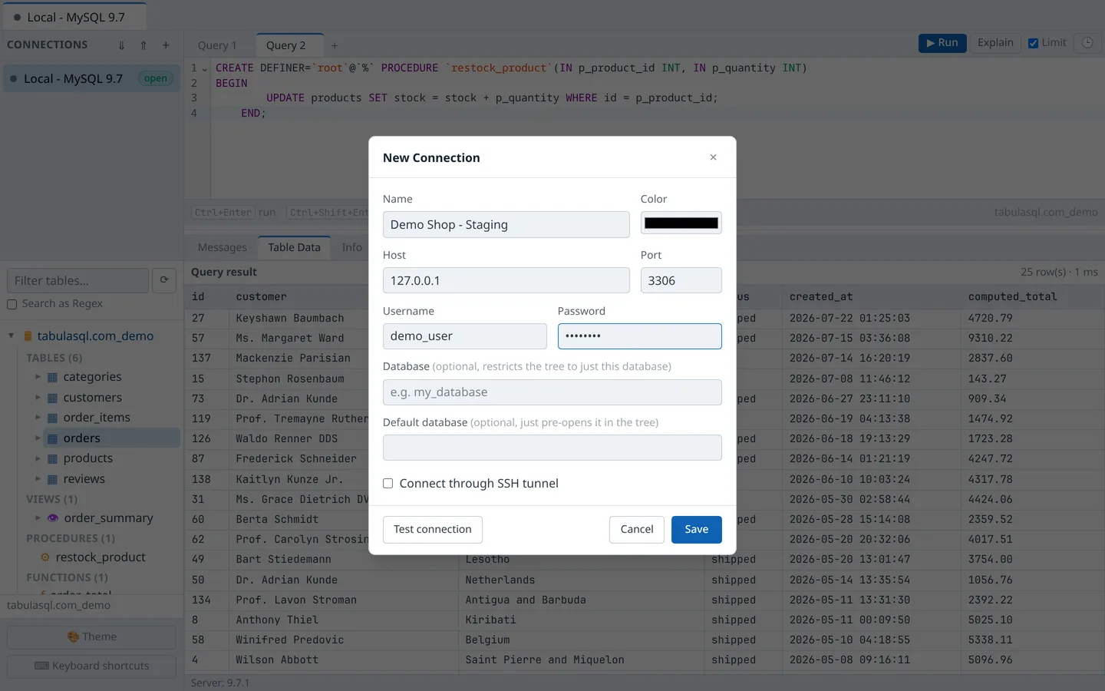
Task: Open query history clock icon
Action: pyautogui.click(x=1087, y=43)
